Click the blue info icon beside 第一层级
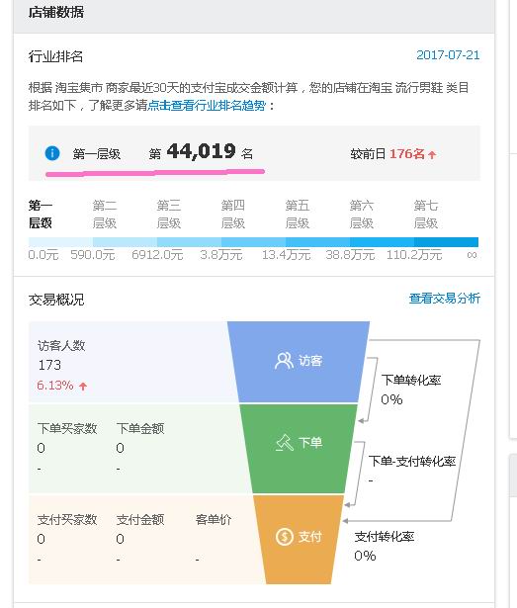The image size is (517, 608). pyautogui.click(x=52, y=153)
